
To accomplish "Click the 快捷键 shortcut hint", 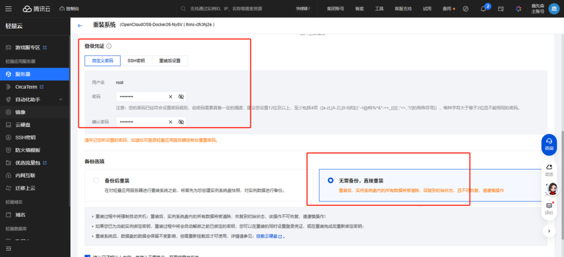I will [302, 9].
